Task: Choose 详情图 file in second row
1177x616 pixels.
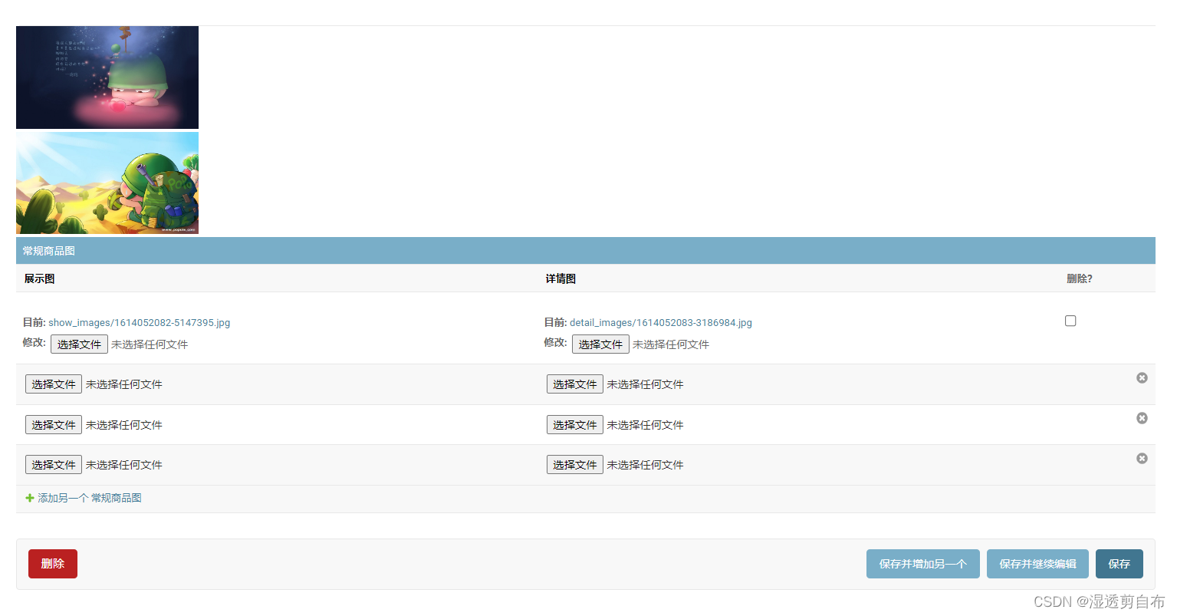Action: [x=575, y=384]
